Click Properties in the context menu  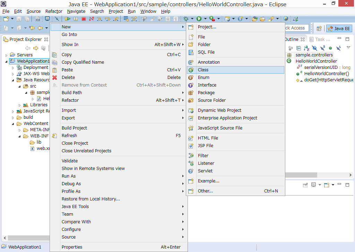[119, 247]
